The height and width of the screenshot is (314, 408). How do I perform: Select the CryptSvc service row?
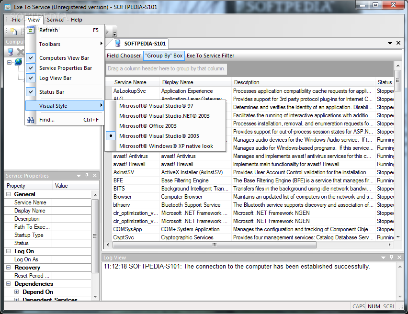click(x=249, y=237)
